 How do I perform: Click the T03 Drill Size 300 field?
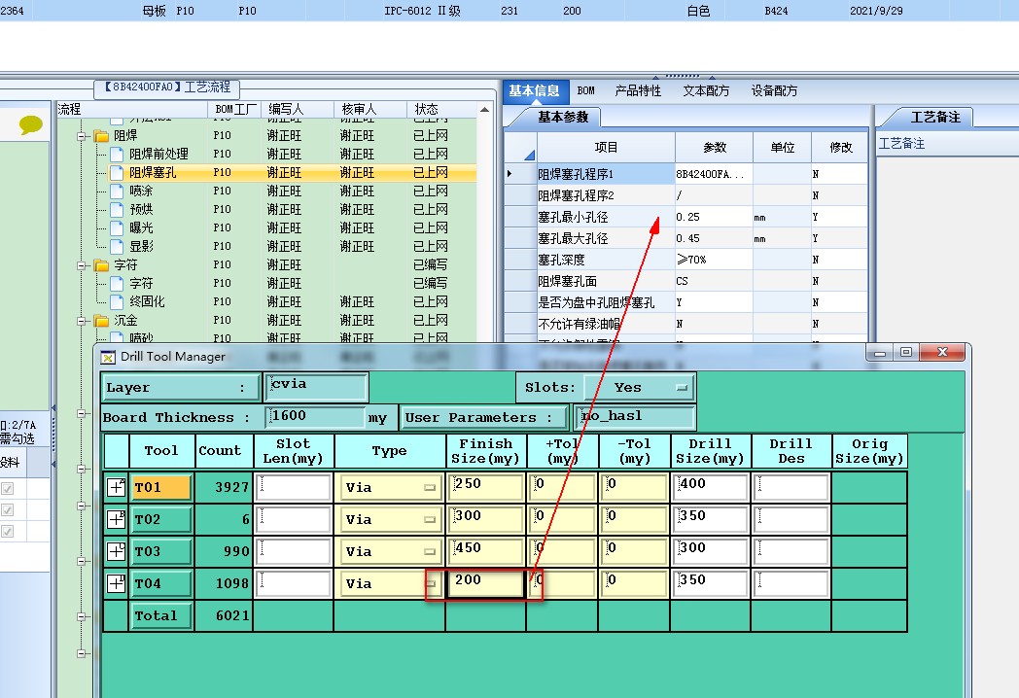pos(710,551)
